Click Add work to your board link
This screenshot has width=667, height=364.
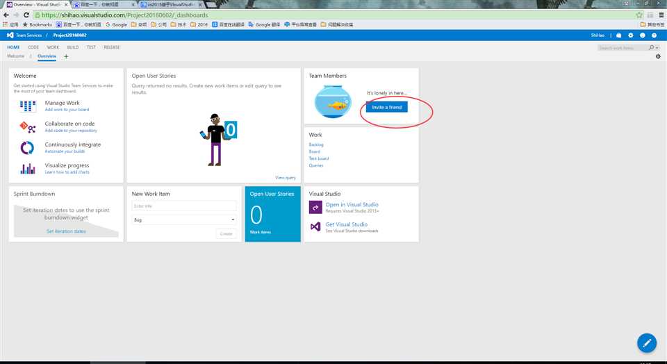click(67, 110)
